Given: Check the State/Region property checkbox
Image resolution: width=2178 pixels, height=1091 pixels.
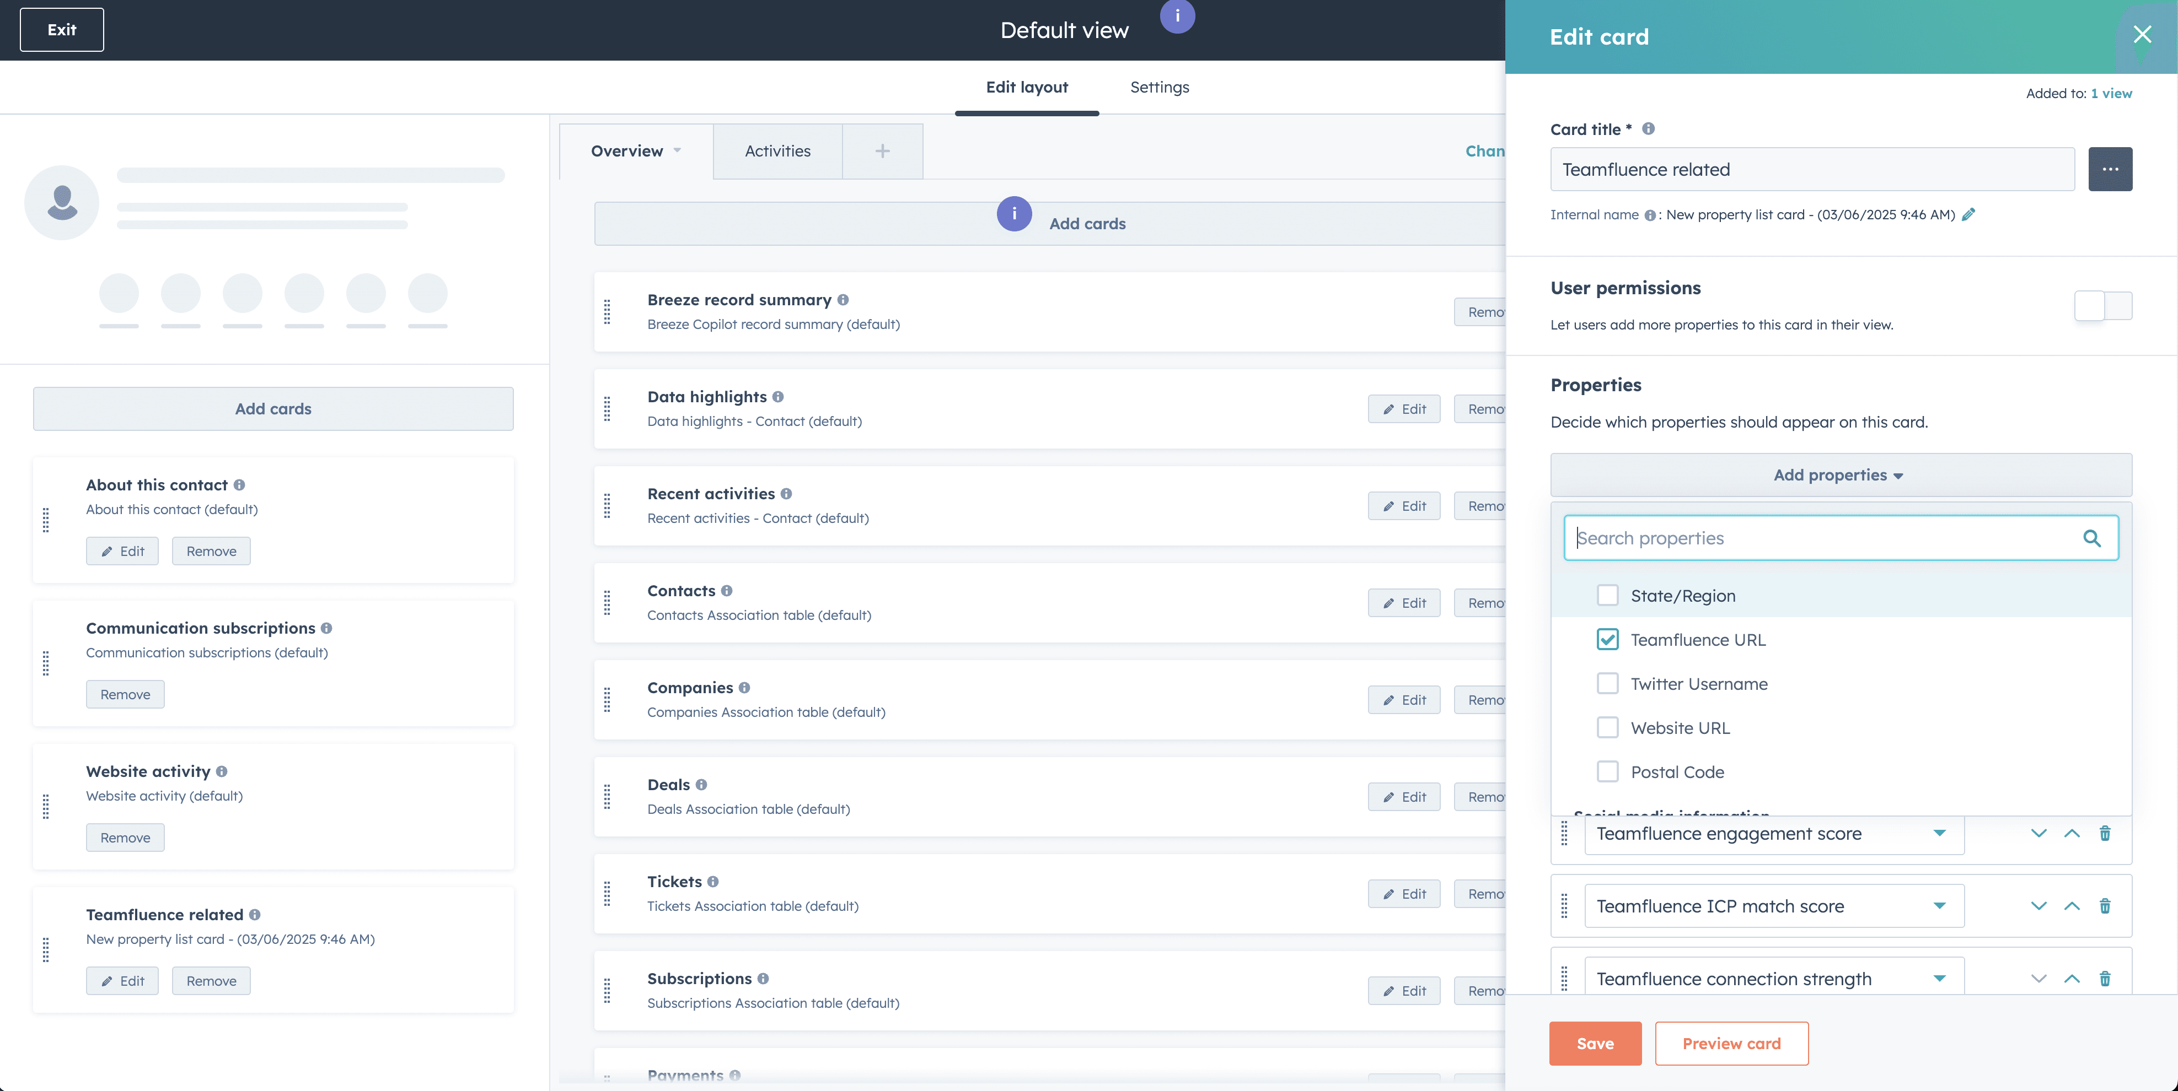Looking at the screenshot, I should pos(1607,596).
